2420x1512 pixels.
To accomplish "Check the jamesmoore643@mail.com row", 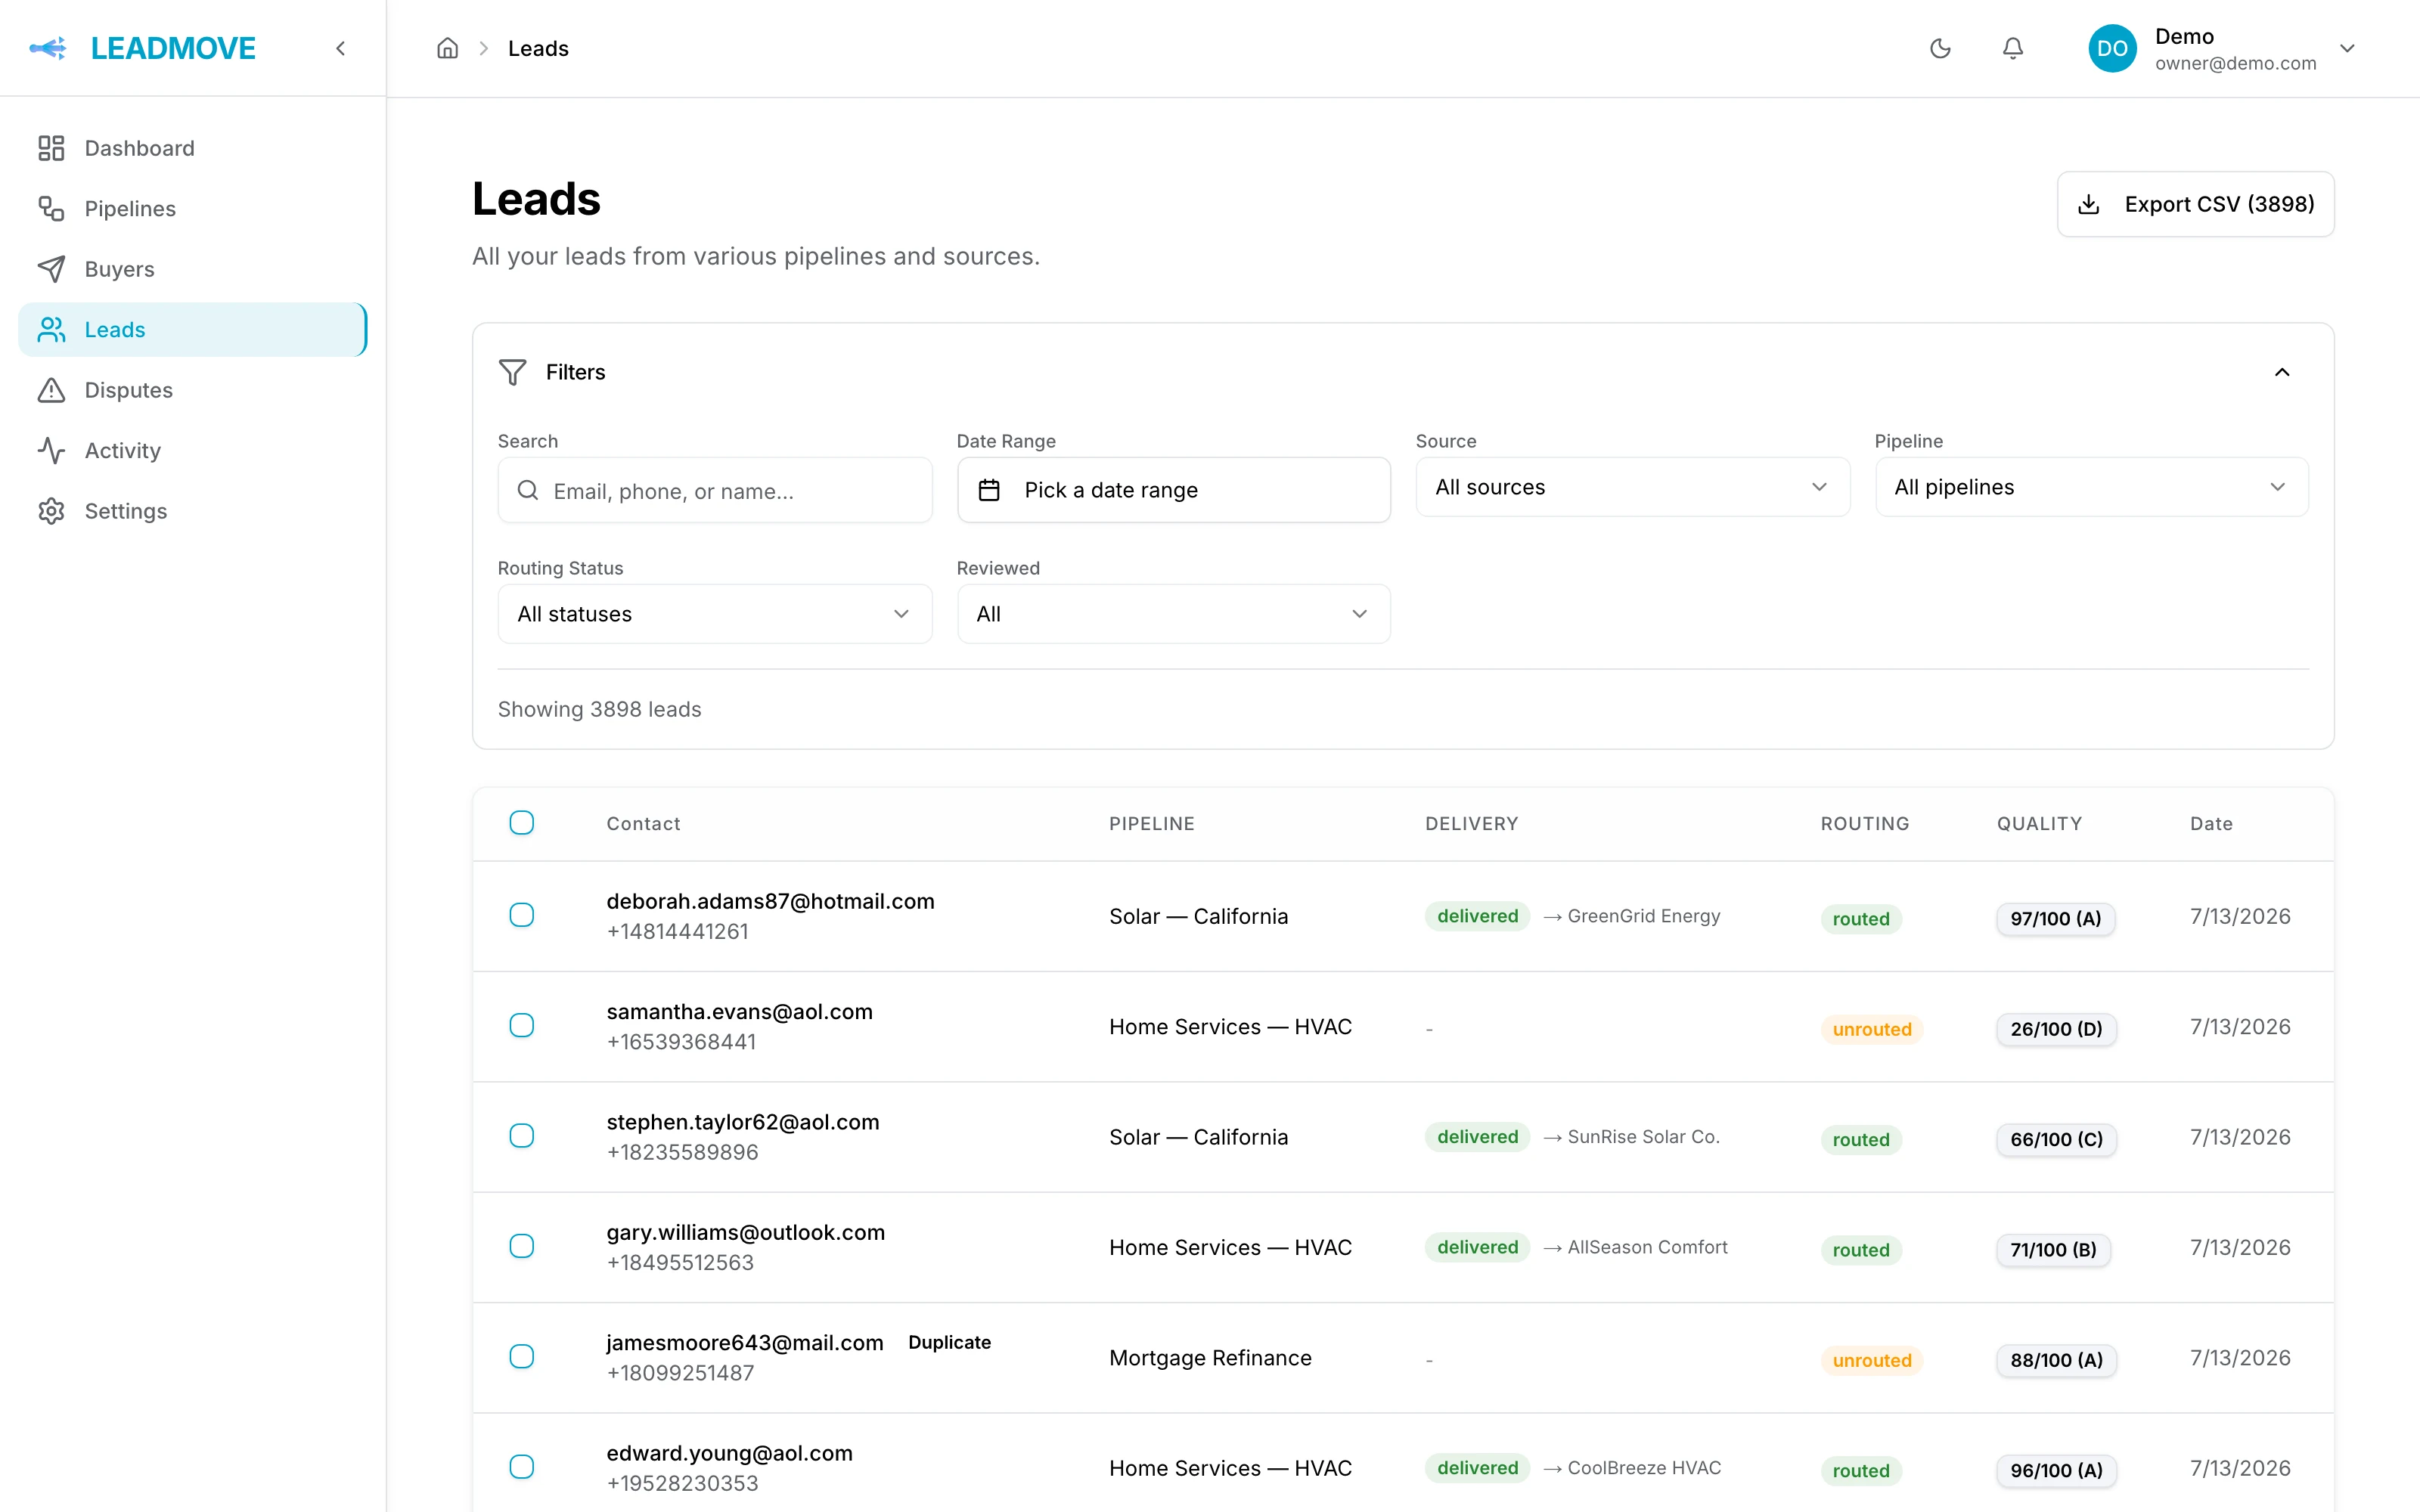I will pyautogui.click(x=522, y=1357).
